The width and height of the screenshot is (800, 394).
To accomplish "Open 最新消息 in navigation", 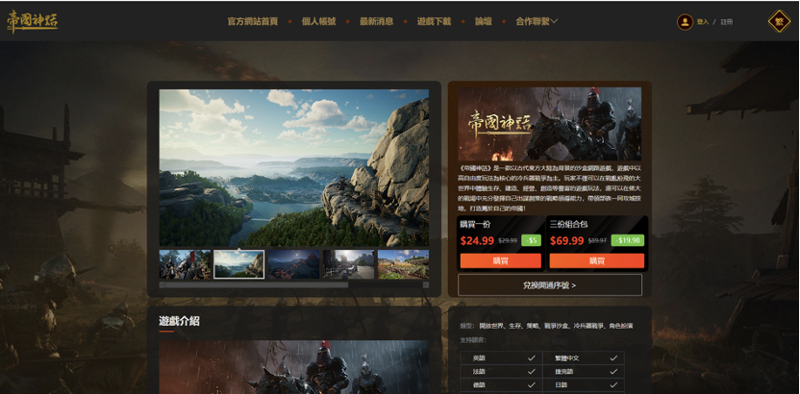I will coord(376,21).
